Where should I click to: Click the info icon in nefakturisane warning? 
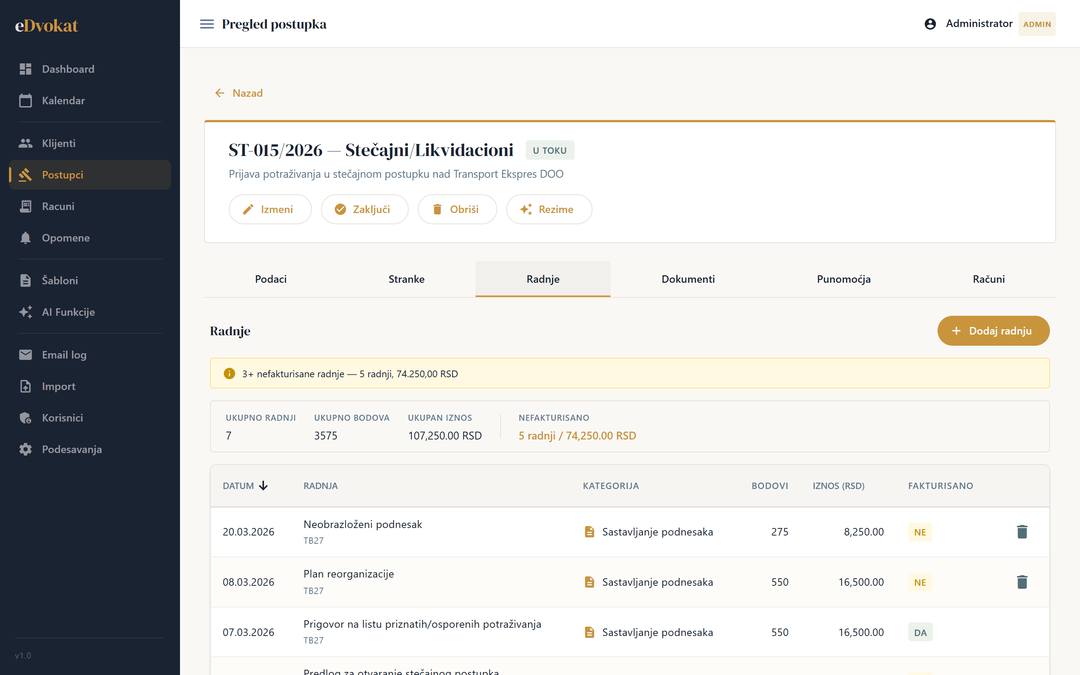229,373
